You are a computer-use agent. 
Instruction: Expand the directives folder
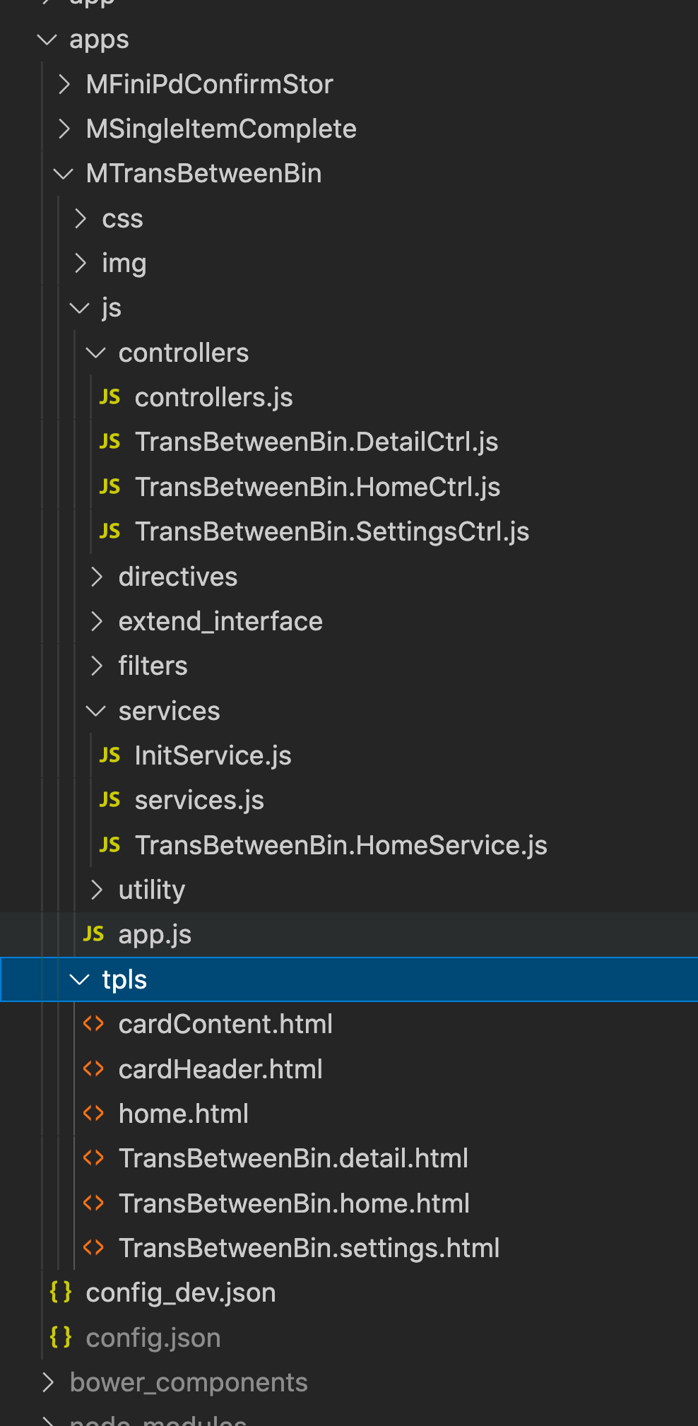pos(97,577)
